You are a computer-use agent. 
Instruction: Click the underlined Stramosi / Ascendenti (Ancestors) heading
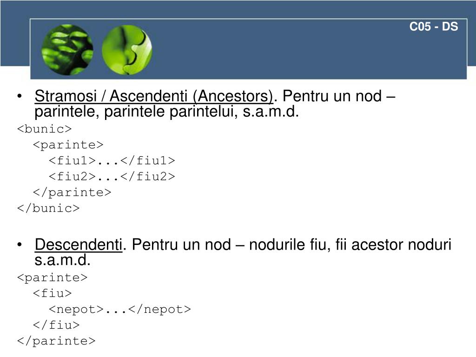point(154,96)
